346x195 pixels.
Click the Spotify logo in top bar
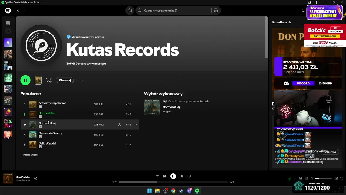[x=8, y=11]
